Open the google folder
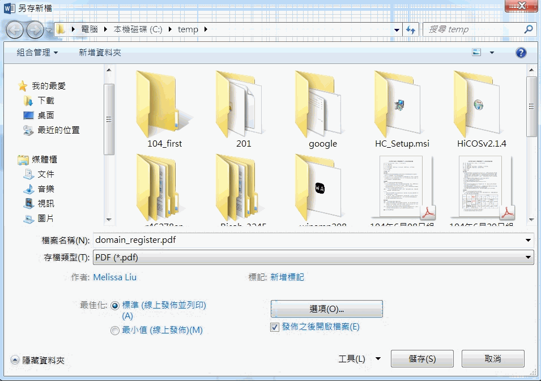Image resolution: width=541 pixels, height=381 pixels. [x=322, y=108]
